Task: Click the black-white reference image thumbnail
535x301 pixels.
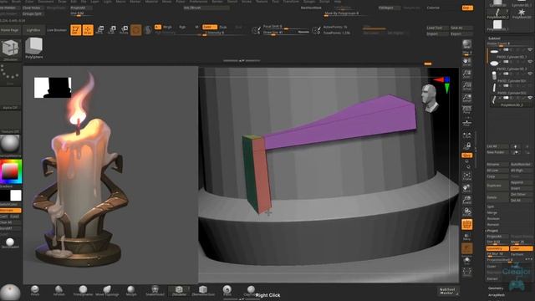Action: pos(53,88)
